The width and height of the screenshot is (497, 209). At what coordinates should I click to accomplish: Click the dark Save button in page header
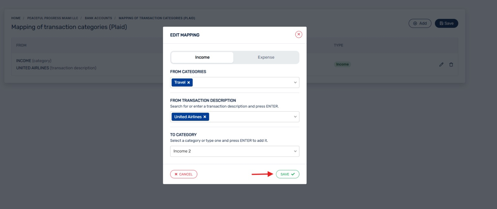point(446,23)
